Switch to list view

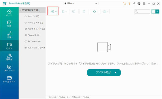[x=157, y=11]
